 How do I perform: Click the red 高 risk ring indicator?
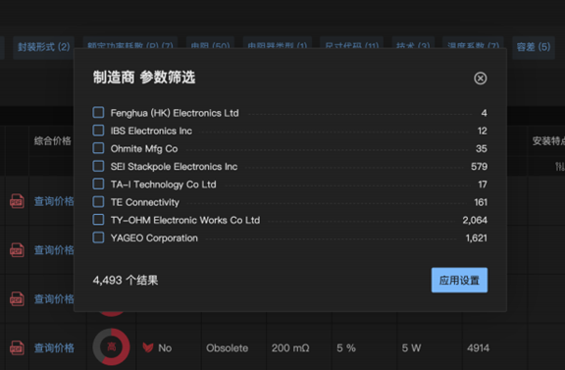(112, 346)
